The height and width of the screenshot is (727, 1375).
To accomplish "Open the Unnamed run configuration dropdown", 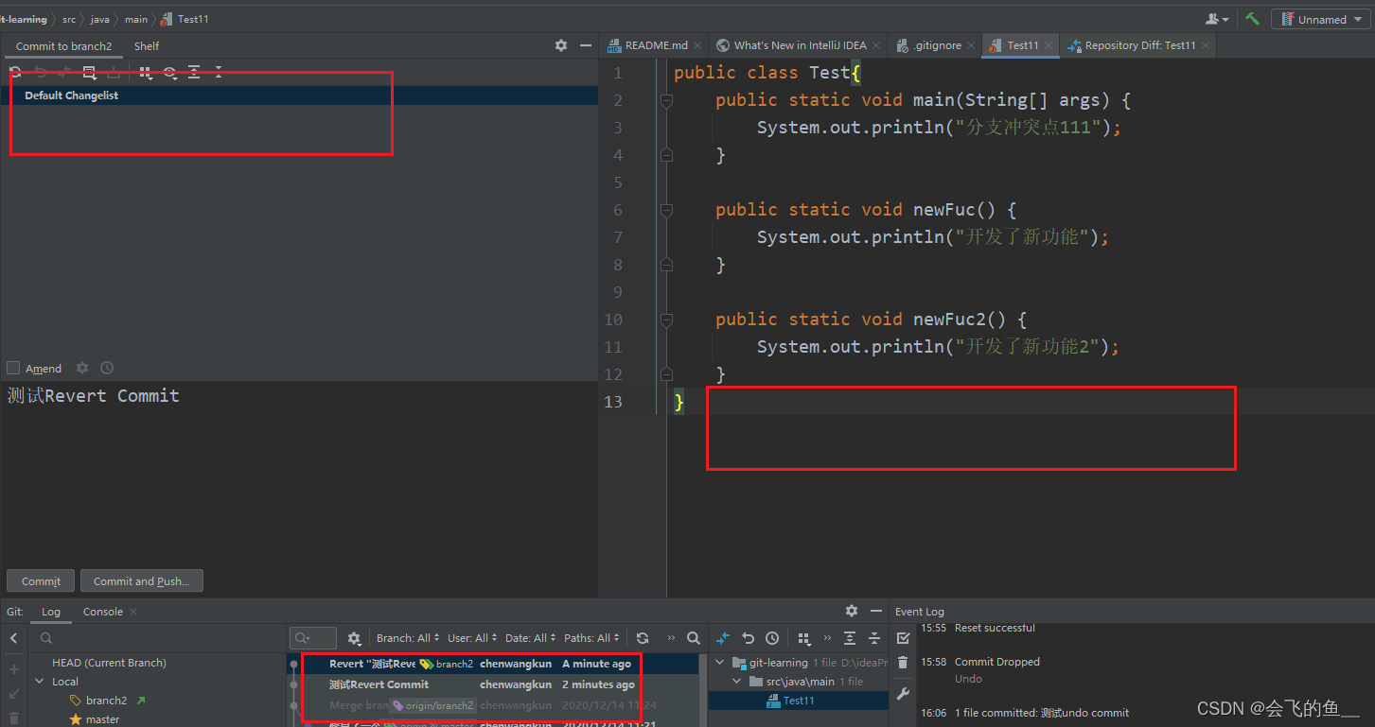I will [x=1320, y=19].
